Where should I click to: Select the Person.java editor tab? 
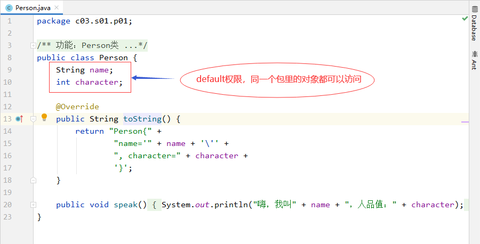(x=31, y=8)
